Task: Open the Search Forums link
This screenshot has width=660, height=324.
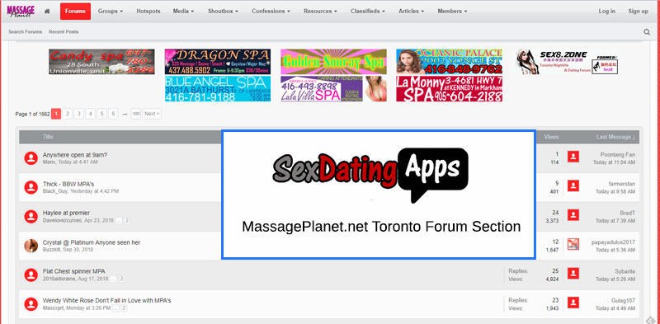Action: point(26,32)
